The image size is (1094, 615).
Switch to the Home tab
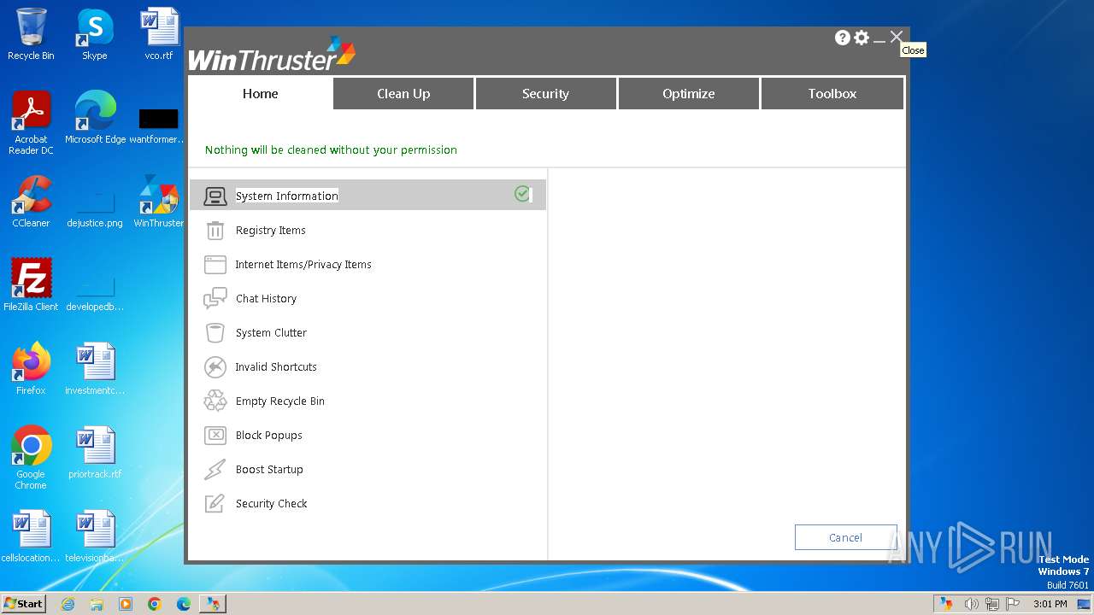[260, 94]
